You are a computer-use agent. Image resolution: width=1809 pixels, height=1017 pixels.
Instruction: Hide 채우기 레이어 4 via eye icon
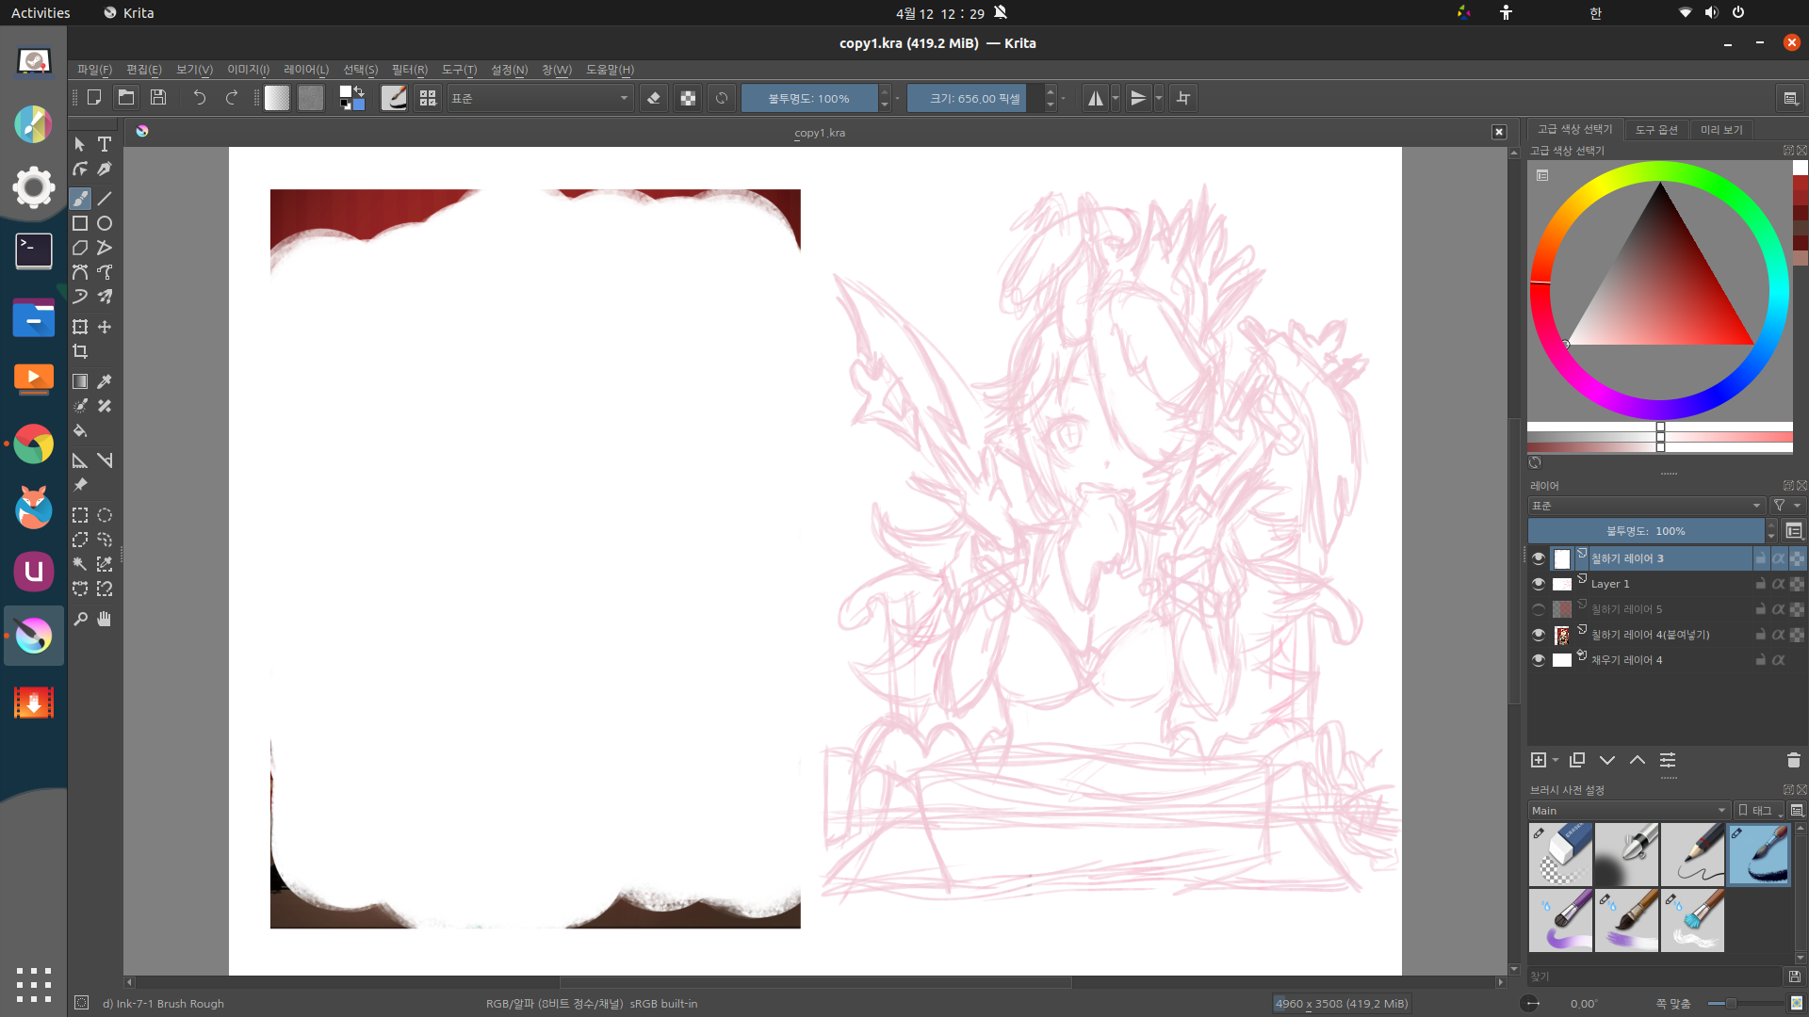[1539, 660]
